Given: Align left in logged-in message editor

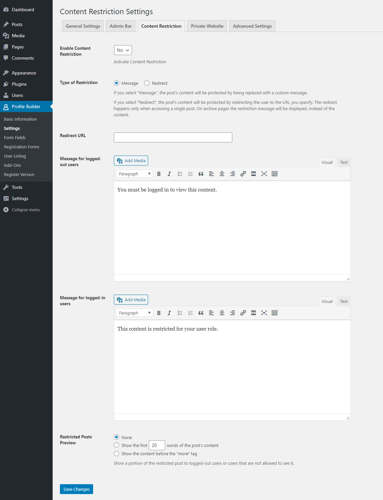Looking at the screenshot, I should (212, 313).
